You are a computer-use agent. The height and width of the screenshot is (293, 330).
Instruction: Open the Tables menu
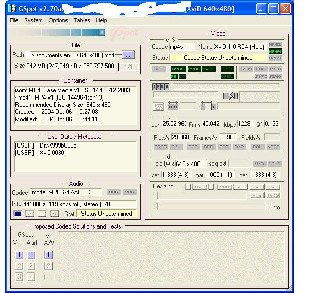(x=82, y=21)
